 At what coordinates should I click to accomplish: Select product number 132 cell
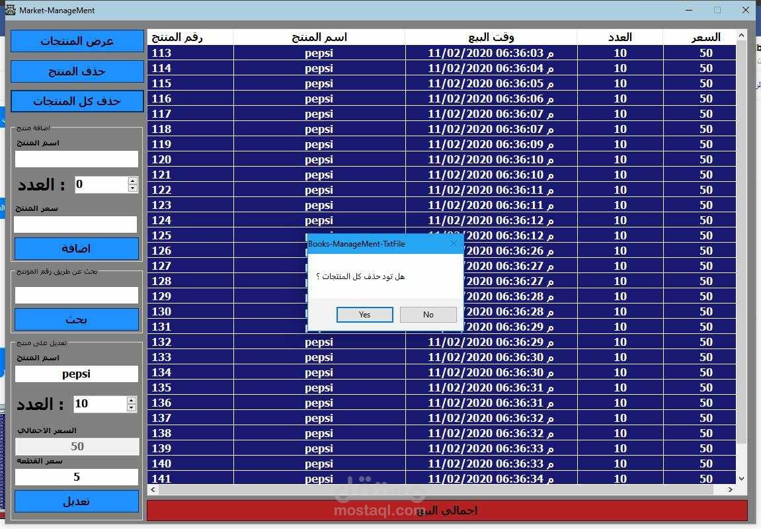coord(190,342)
